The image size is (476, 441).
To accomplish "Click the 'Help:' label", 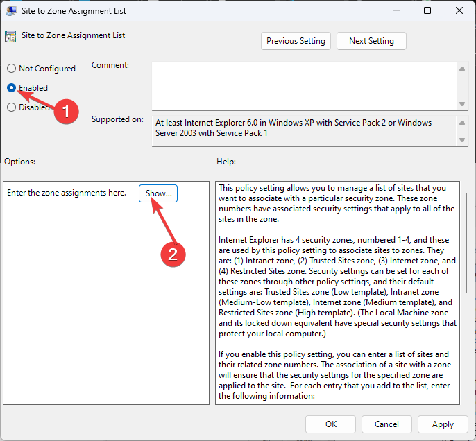I will point(226,162).
